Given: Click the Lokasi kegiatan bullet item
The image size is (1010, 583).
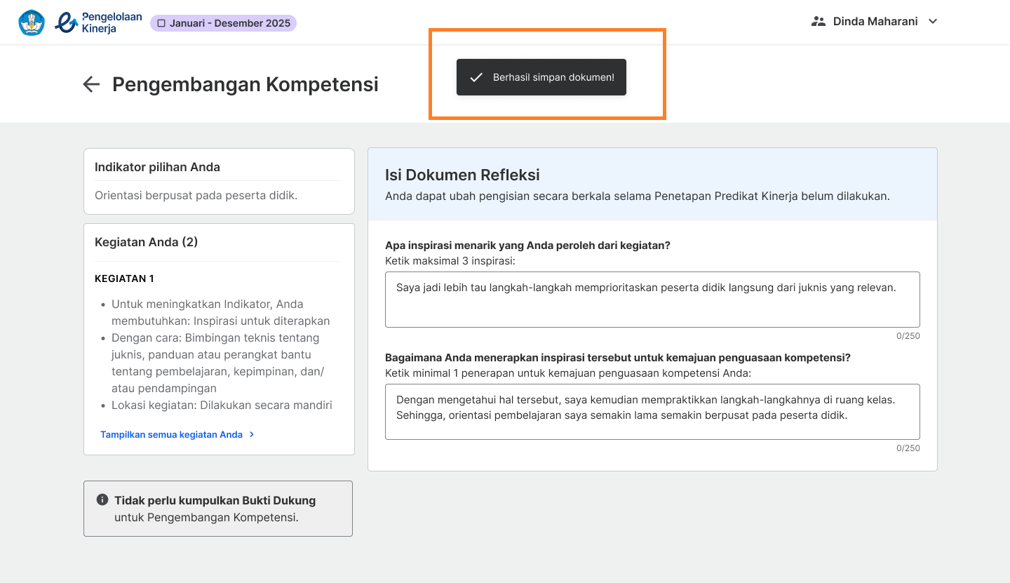Looking at the screenshot, I should (x=222, y=405).
